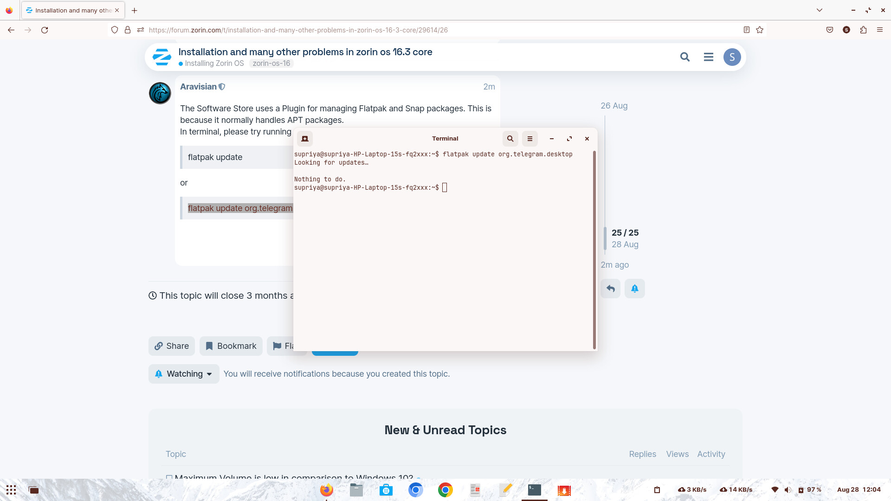Click the user avatar S icon
The image size is (891, 501).
[732, 57]
